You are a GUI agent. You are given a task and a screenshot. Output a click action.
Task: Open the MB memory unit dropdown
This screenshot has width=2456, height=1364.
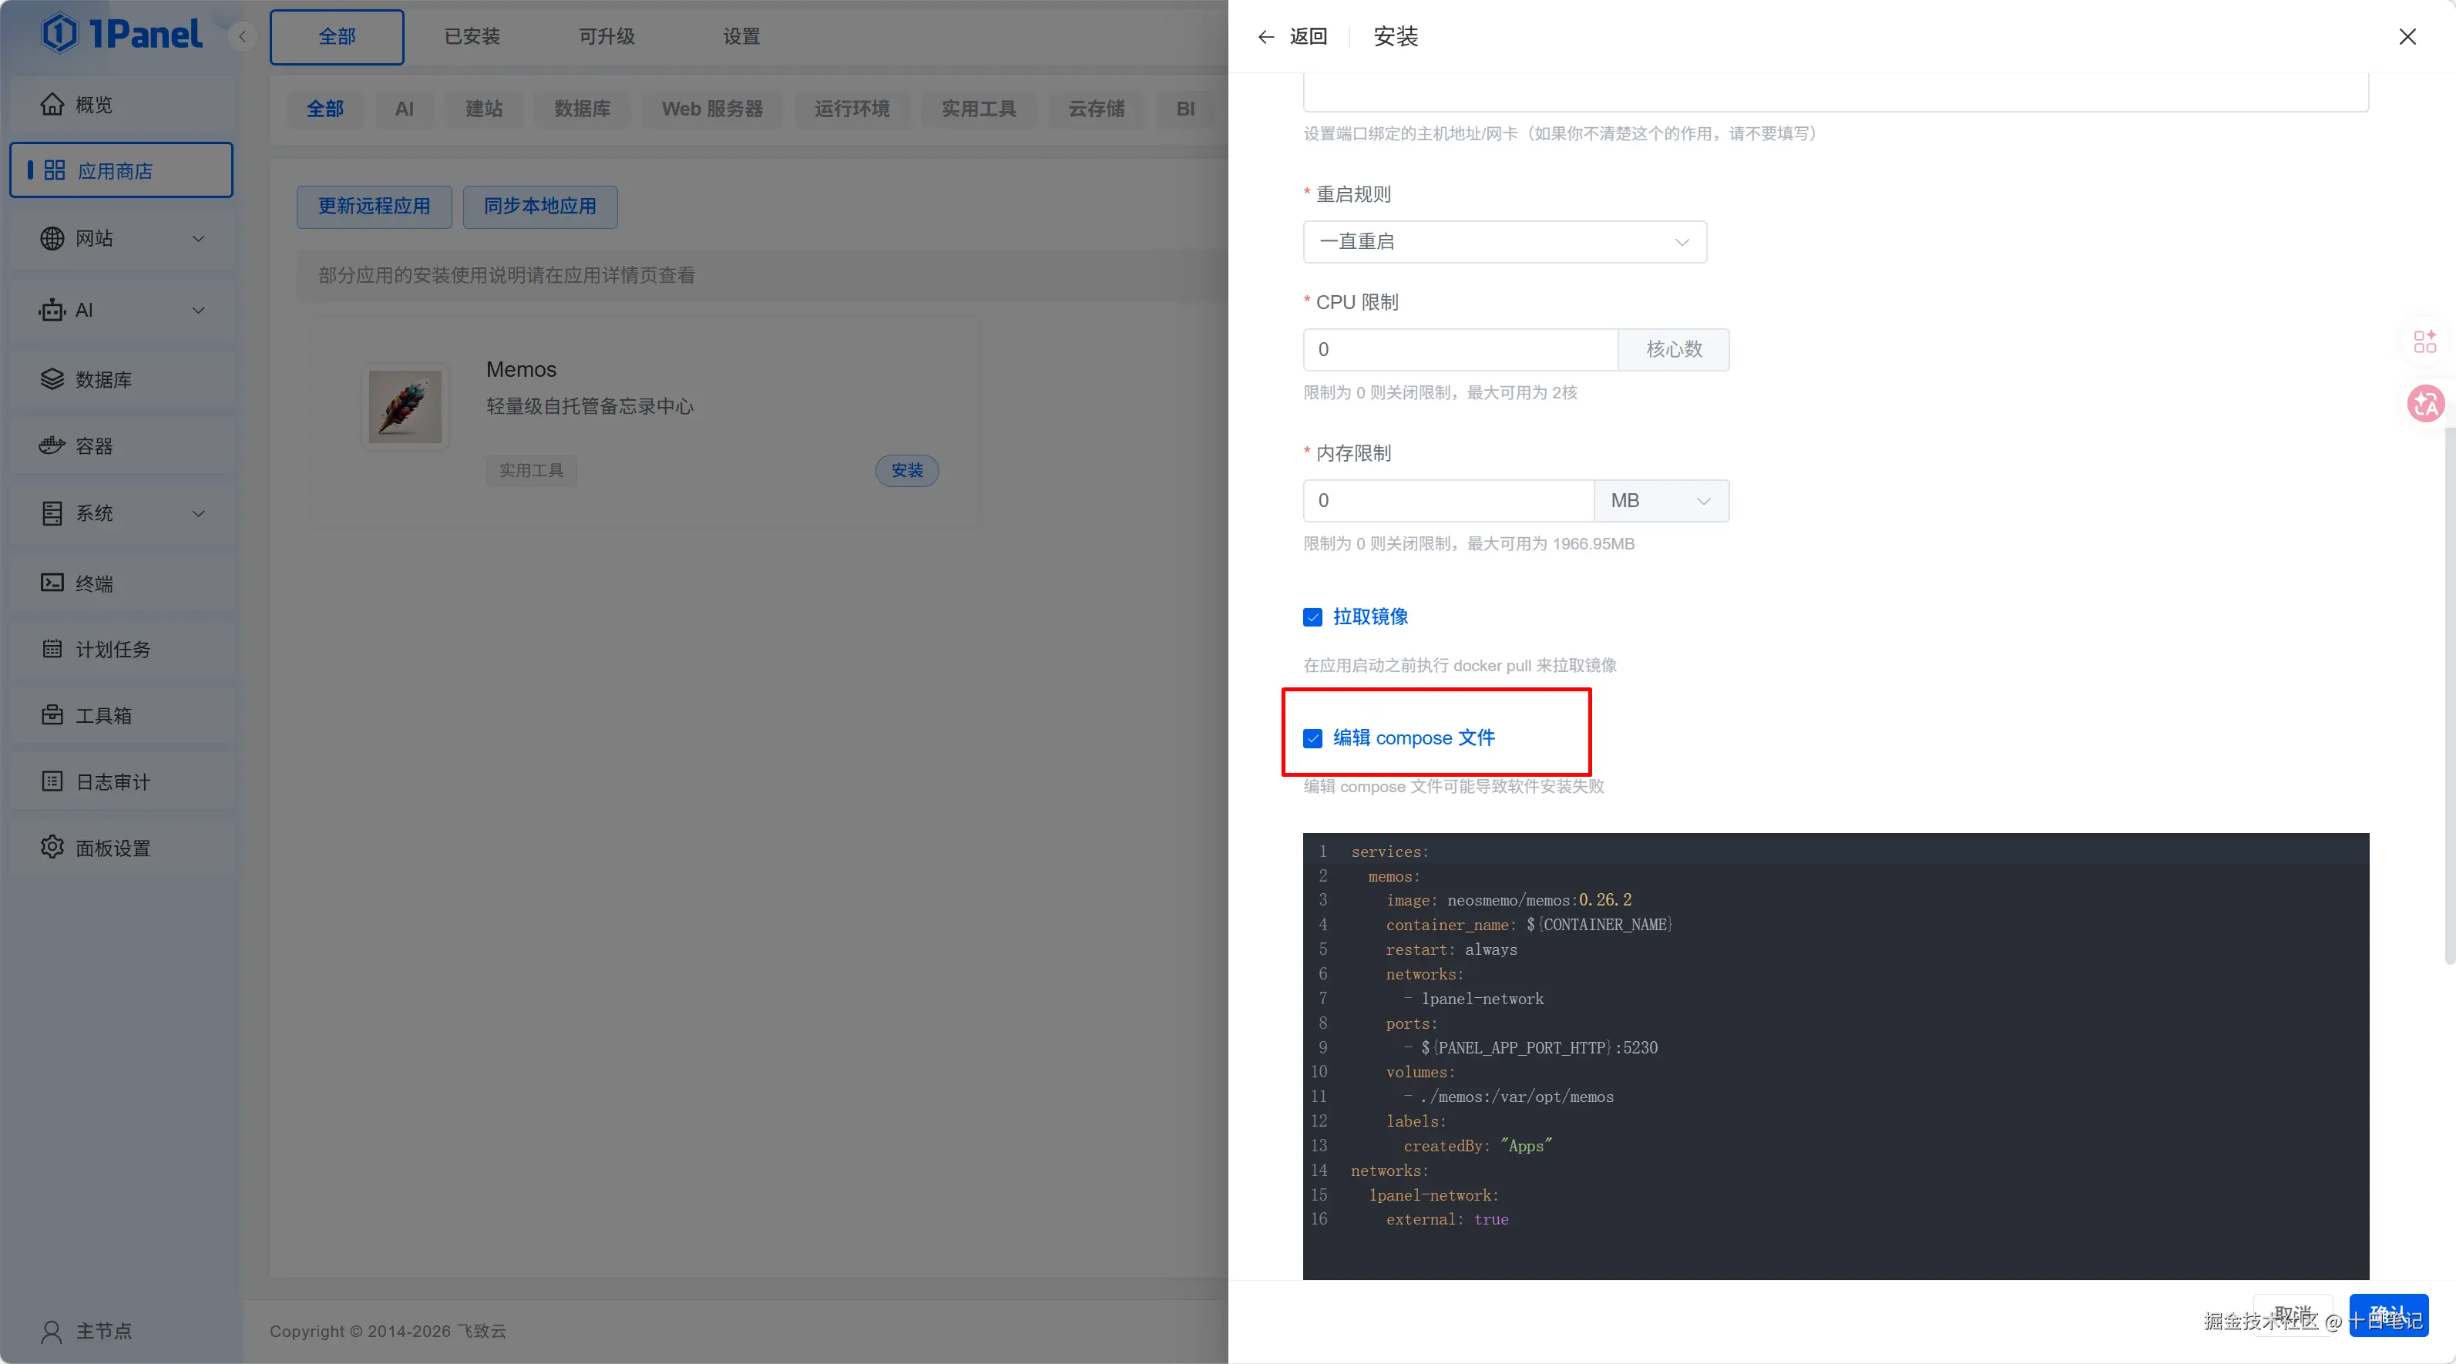(x=1660, y=500)
